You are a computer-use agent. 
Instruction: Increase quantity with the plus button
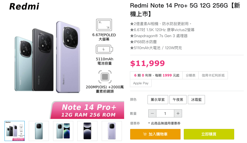(178, 113)
